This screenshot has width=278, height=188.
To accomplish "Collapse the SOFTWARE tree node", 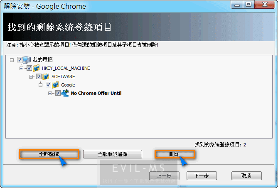I will (x=31, y=77).
